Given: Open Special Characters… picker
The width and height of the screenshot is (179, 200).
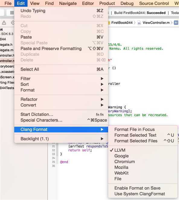Looking at the screenshot, I should 61,120.
